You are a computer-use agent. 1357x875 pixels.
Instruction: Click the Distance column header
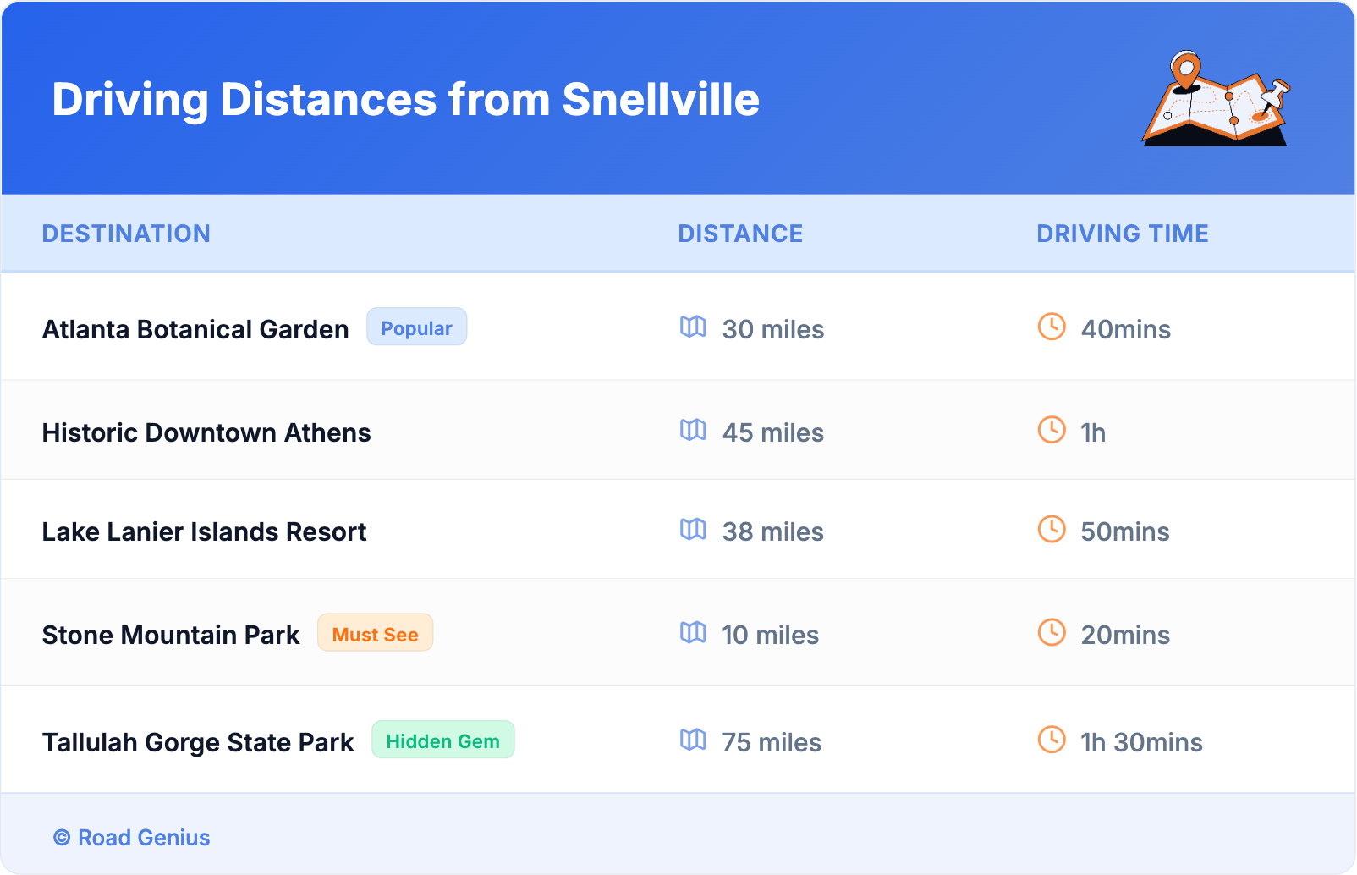coord(740,234)
